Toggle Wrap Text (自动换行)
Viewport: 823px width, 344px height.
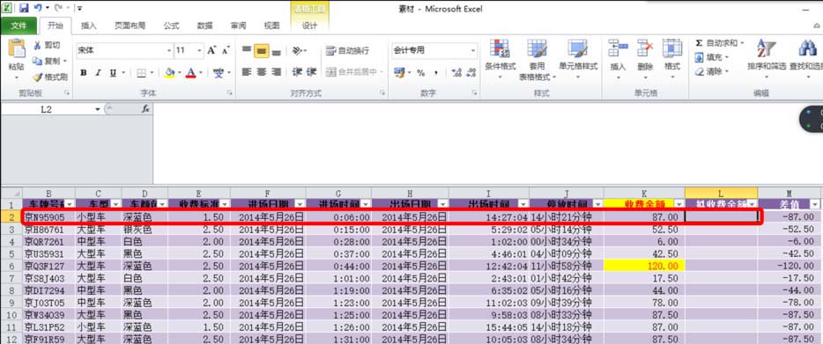[x=347, y=51]
